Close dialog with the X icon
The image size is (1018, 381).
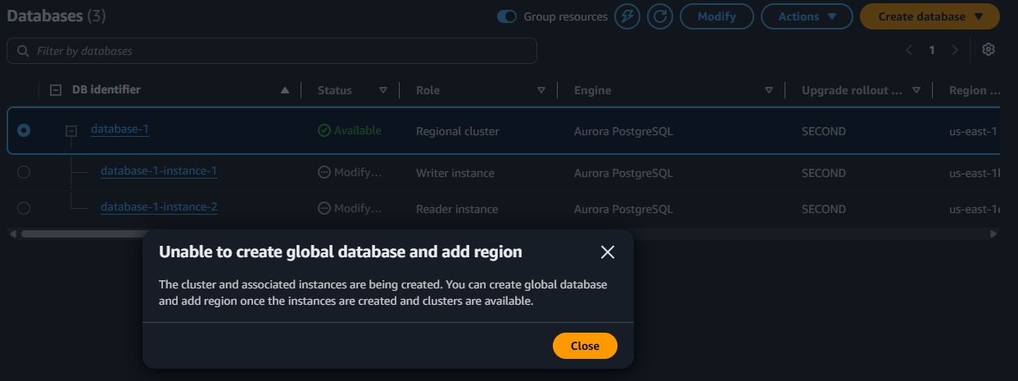[608, 252]
